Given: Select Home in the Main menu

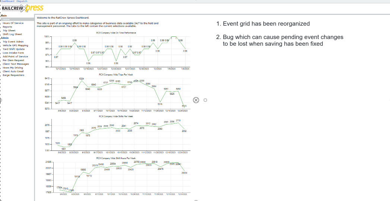Looking at the screenshot, I should click(6, 19).
